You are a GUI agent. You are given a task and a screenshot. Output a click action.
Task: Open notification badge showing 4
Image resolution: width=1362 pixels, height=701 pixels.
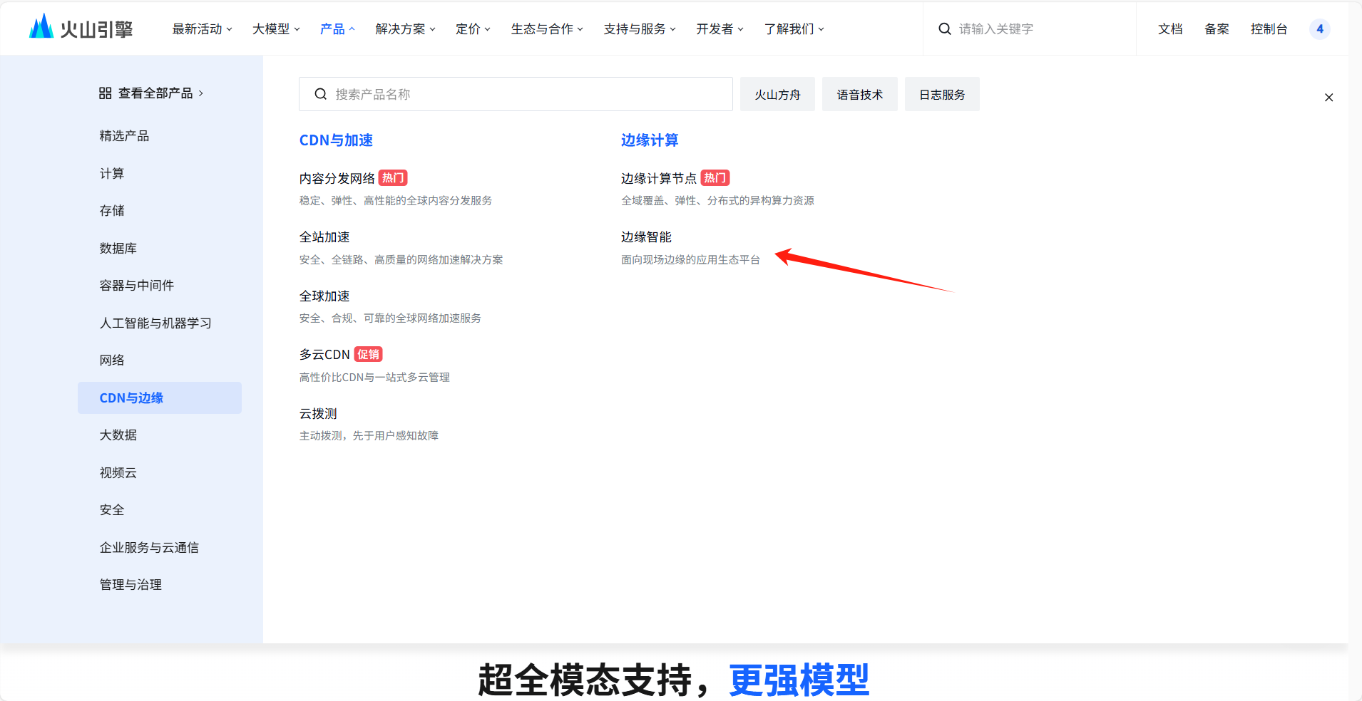(x=1319, y=28)
